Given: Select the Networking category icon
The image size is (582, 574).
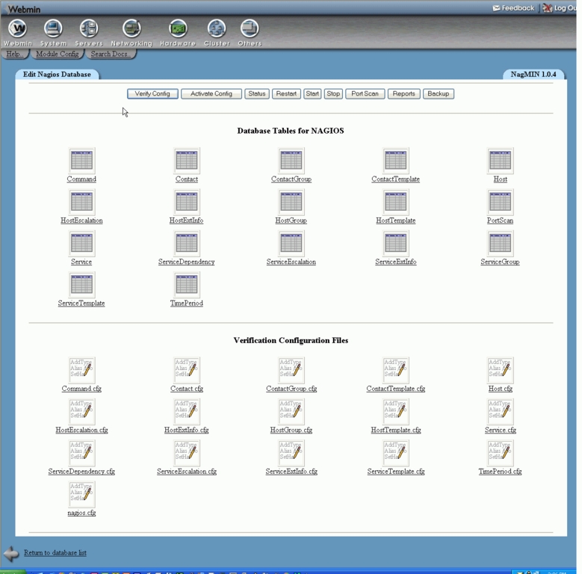Looking at the screenshot, I should pos(131,30).
